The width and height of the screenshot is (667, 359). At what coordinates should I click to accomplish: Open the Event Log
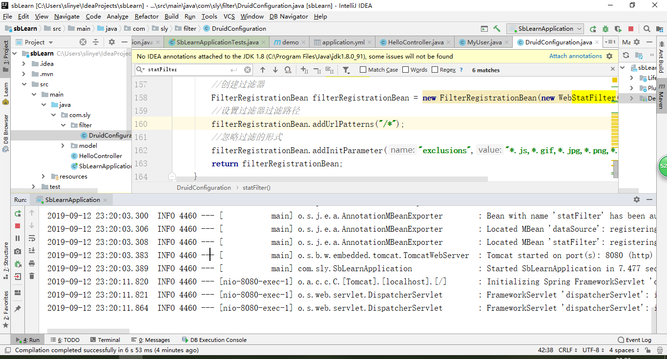pos(634,340)
